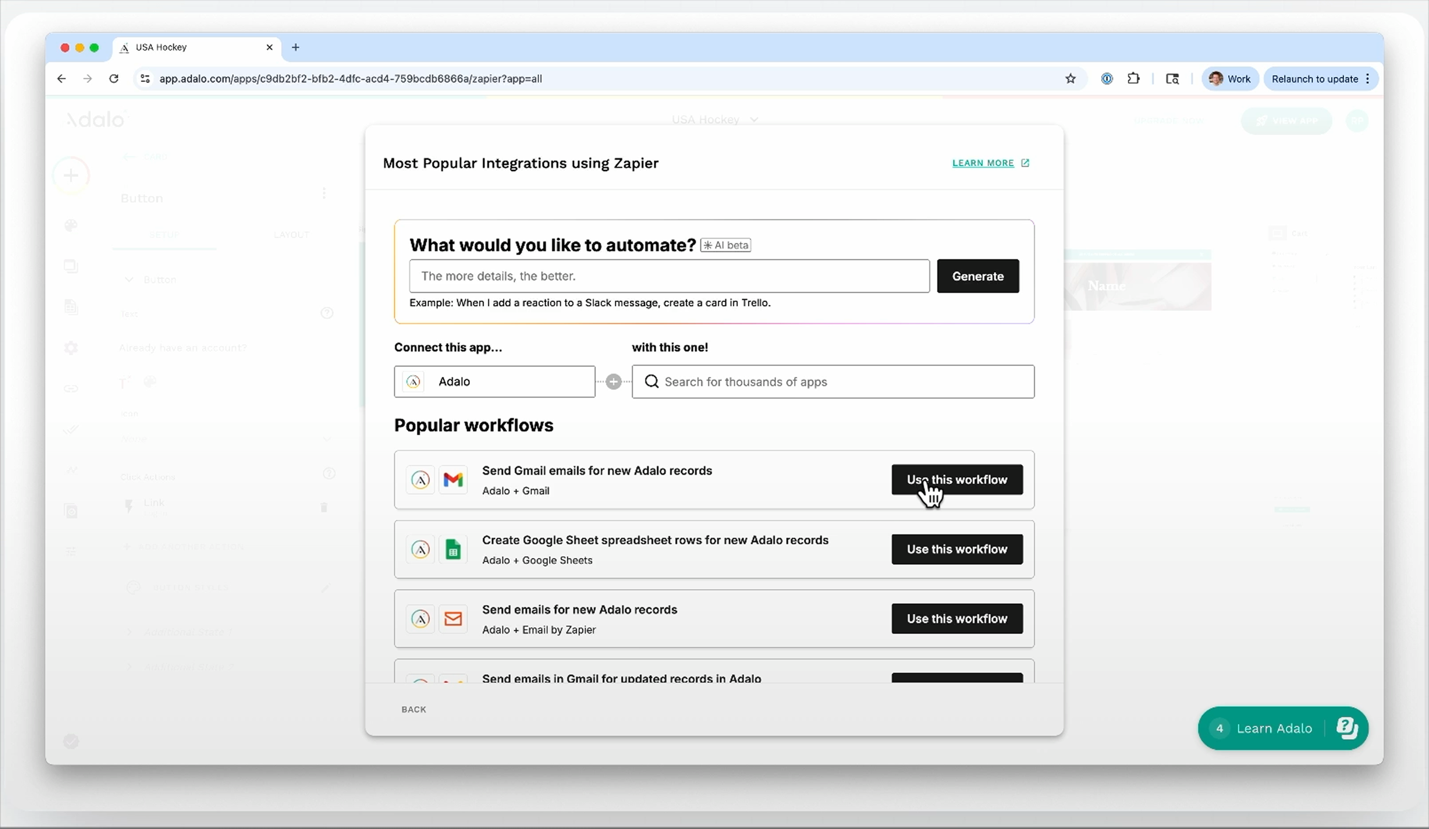Click the browser reload icon
Image resolution: width=1429 pixels, height=829 pixels.
pos(114,79)
